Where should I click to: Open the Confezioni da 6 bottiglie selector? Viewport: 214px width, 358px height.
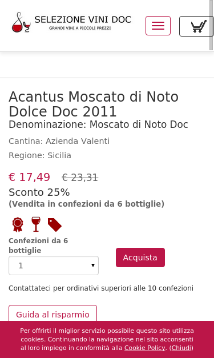pyautogui.click(x=54, y=266)
